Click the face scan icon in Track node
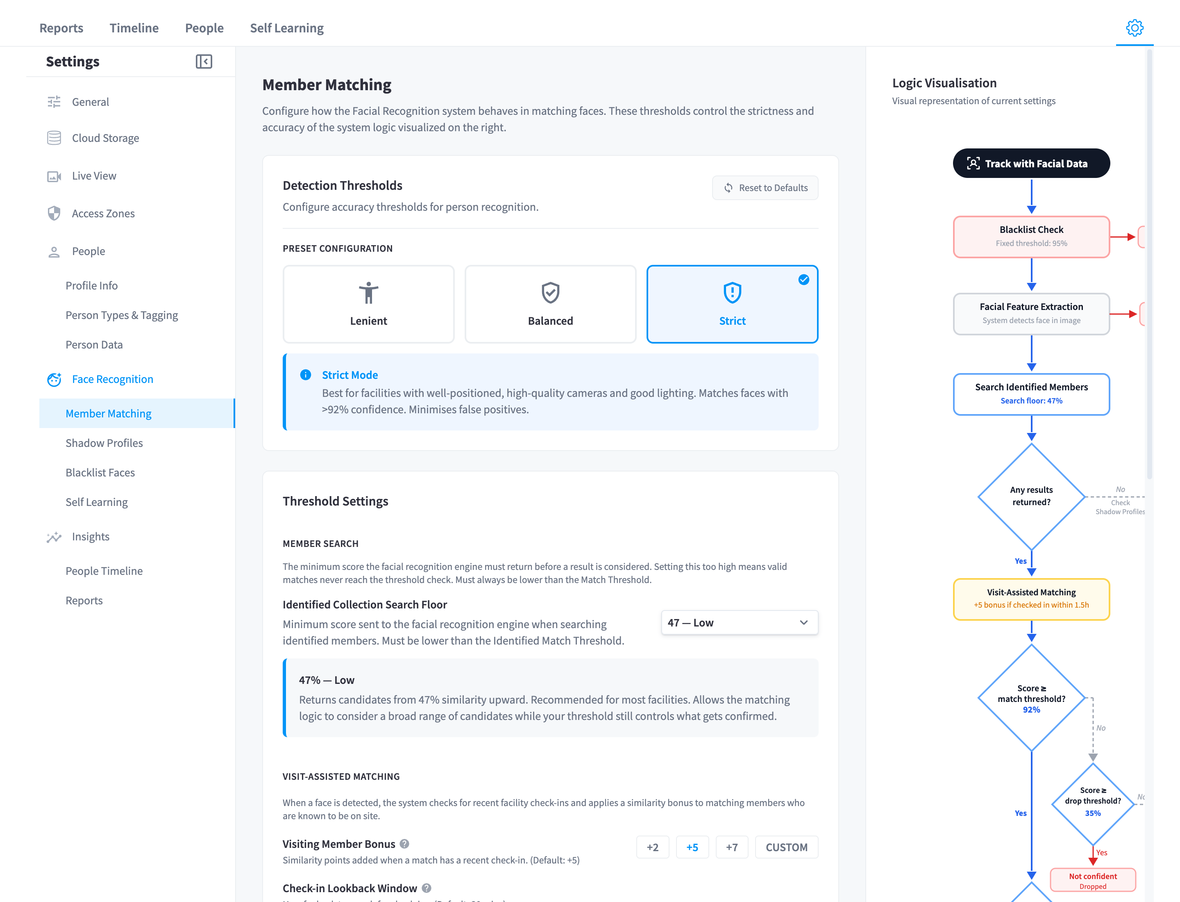Screen dimensions: 1180x902 (973, 164)
